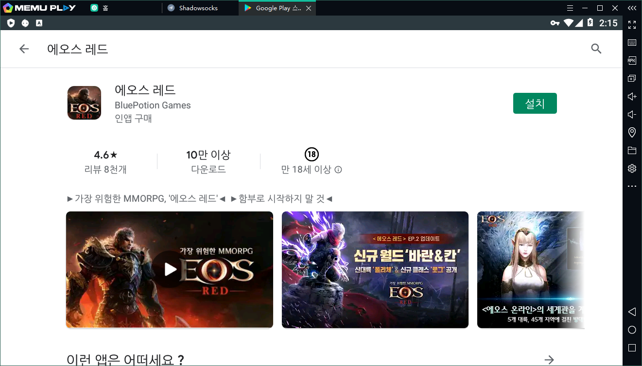Open the multi-instance clone icon in sidebar

point(632,78)
